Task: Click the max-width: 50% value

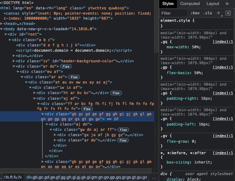Action: (x=195, y=47)
